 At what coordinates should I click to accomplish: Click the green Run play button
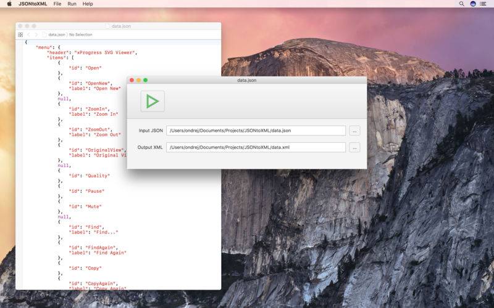click(x=153, y=101)
